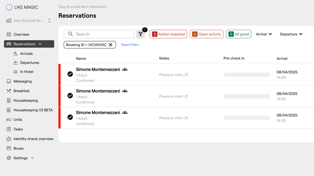
Task: Click Reset Filters link
Action: (x=130, y=45)
